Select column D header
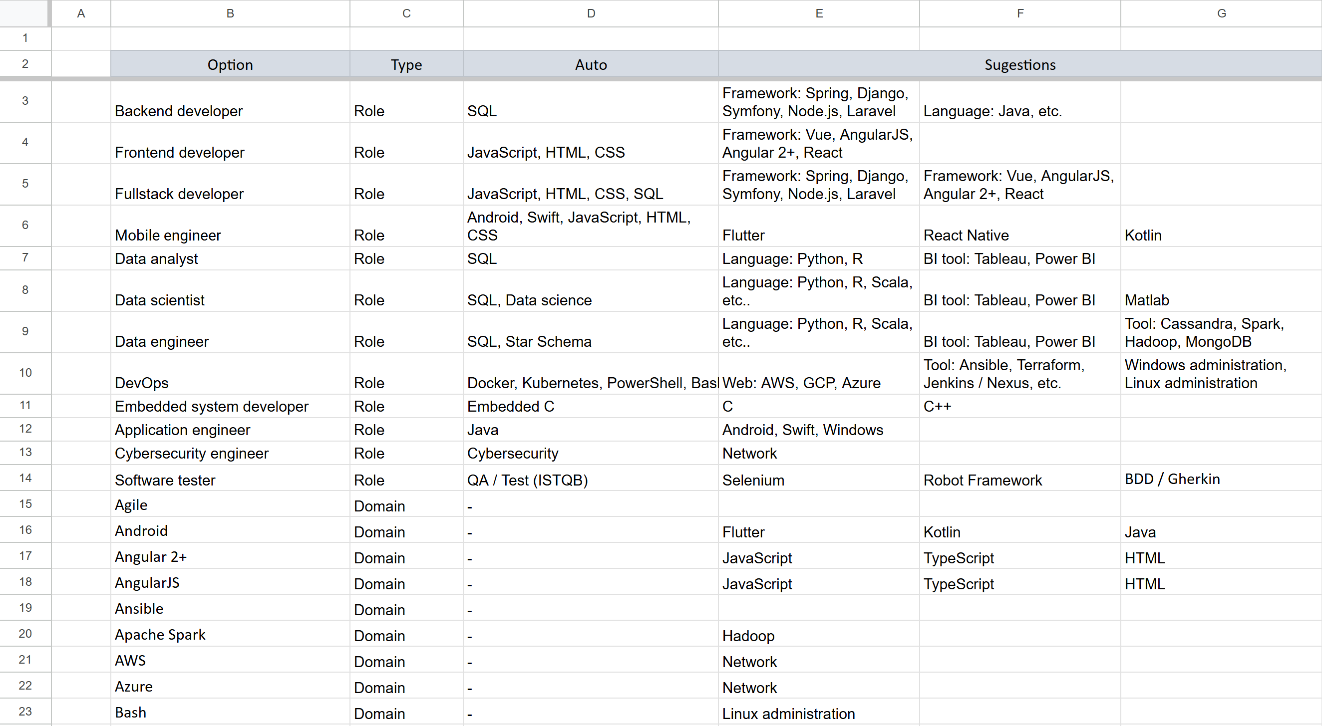Viewport: 1322px width, 726px height. (591, 13)
